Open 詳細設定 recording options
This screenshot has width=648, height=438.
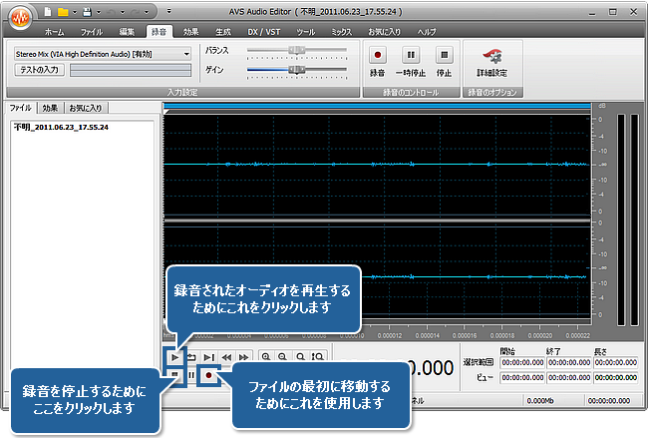pos(491,63)
